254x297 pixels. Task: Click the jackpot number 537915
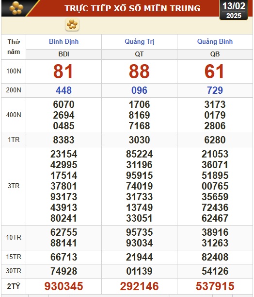[215, 286]
